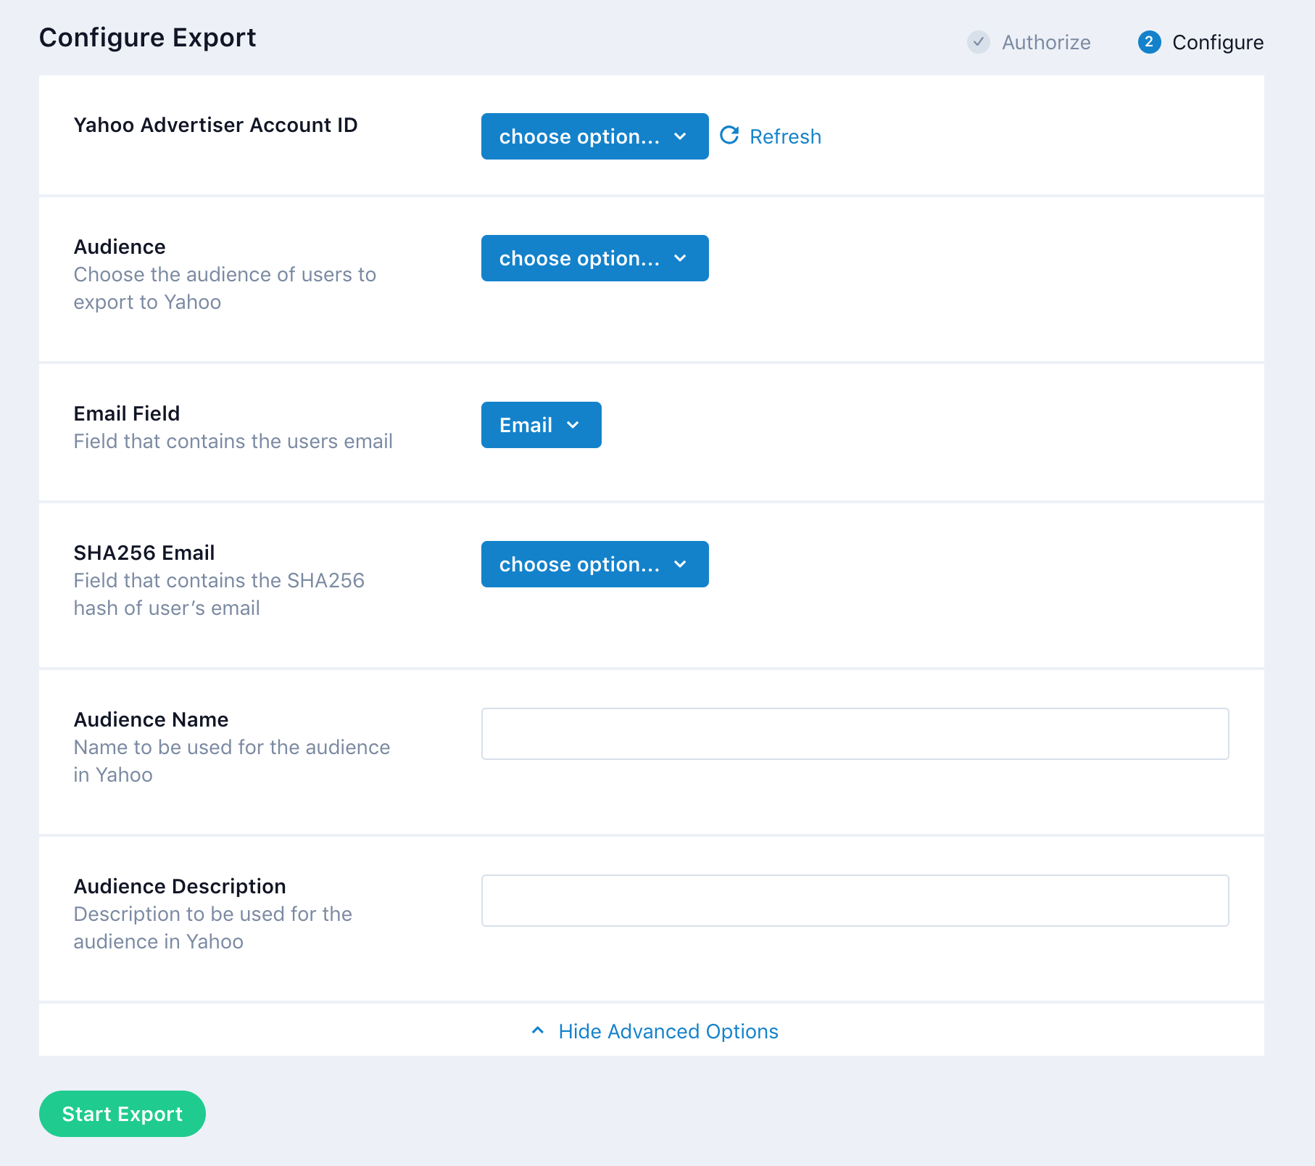This screenshot has width=1315, height=1166.
Task: Click the Start Export button
Action: (x=123, y=1114)
